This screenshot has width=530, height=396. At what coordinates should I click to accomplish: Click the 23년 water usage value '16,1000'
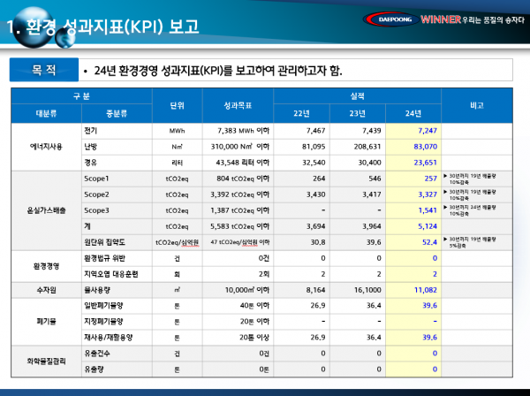367,290
